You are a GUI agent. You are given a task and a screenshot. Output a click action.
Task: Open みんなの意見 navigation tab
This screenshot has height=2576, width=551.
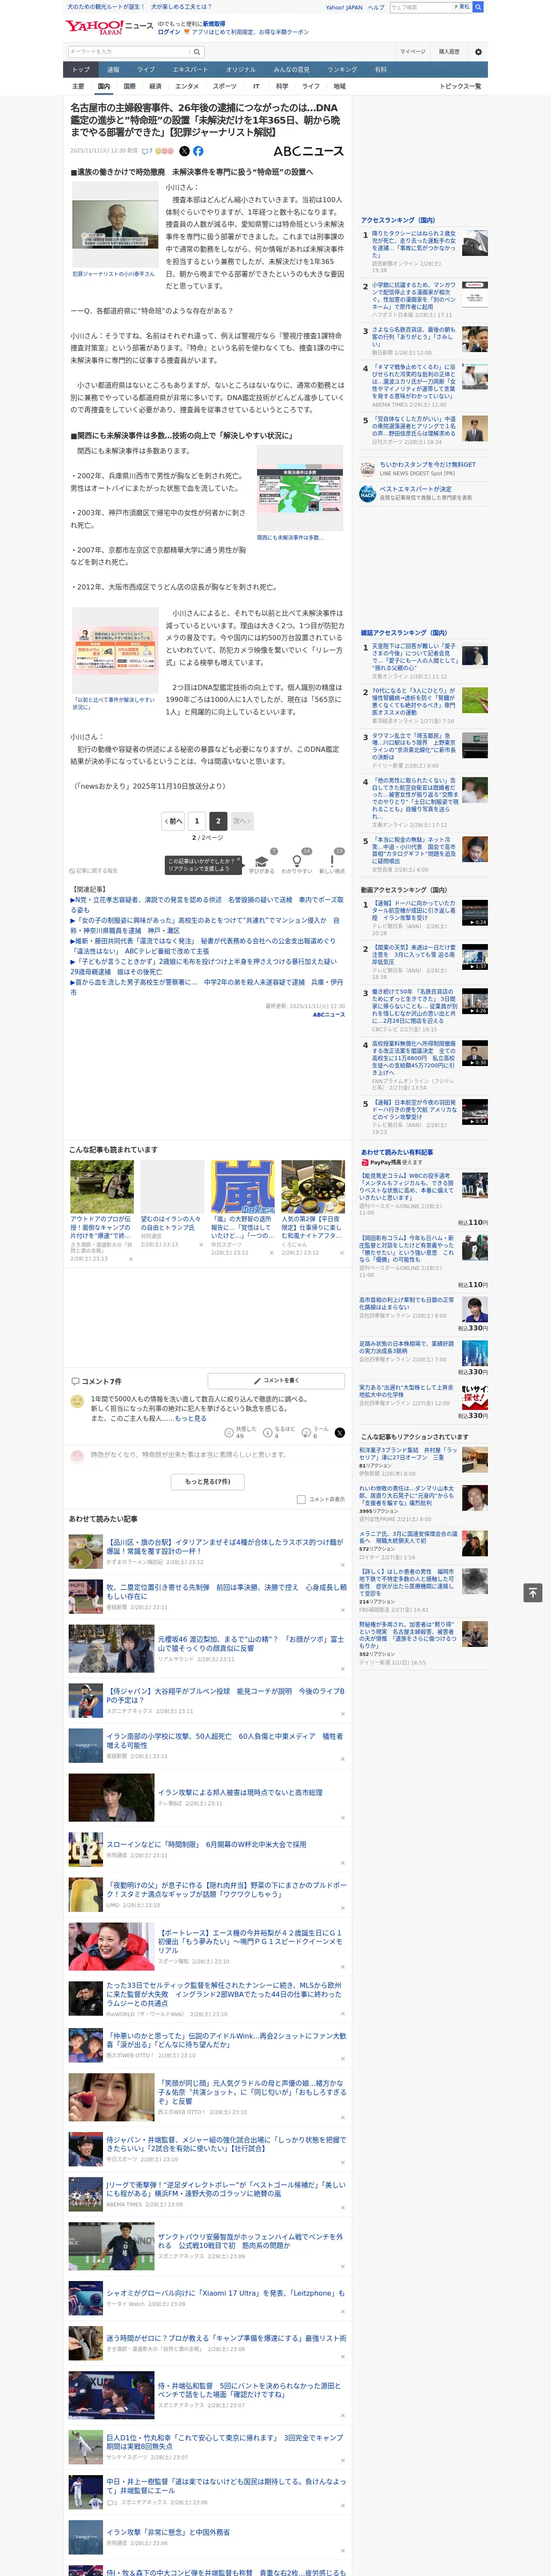291,70
